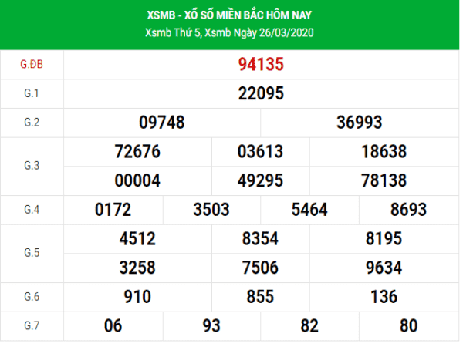
Task: Select G.6 number 855
Action: click(261, 297)
